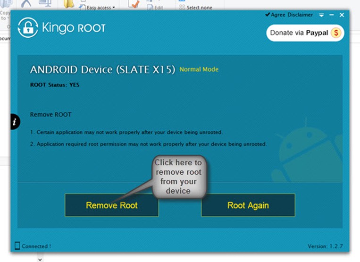Click the Connected ! status text
Screen dimensions: 360x262
pyautogui.click(x=36, y=246)
